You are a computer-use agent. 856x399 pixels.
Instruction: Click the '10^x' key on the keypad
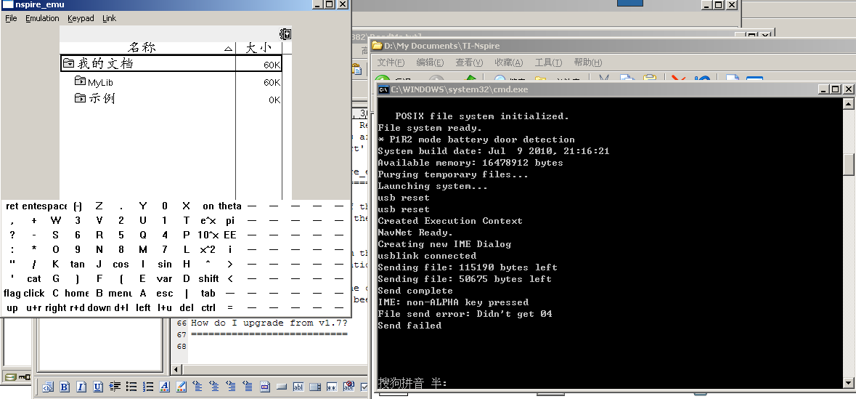click(x=208, y=235)
